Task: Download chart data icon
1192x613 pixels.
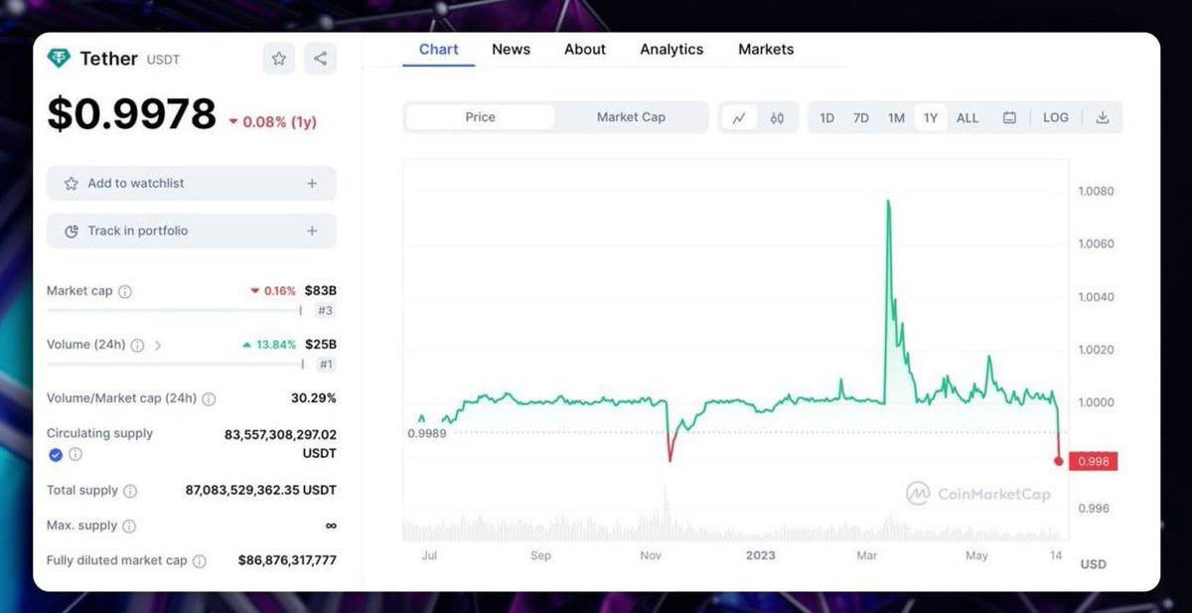Action: (x=1102, y=117)
